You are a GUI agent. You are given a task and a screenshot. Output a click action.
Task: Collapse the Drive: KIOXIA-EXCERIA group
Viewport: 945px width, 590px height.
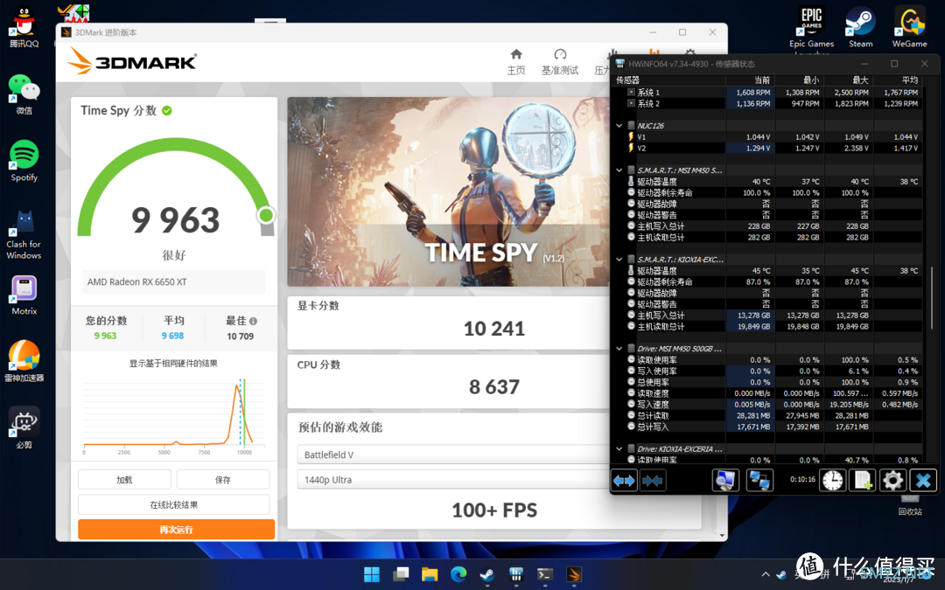[x=619, y=449]
